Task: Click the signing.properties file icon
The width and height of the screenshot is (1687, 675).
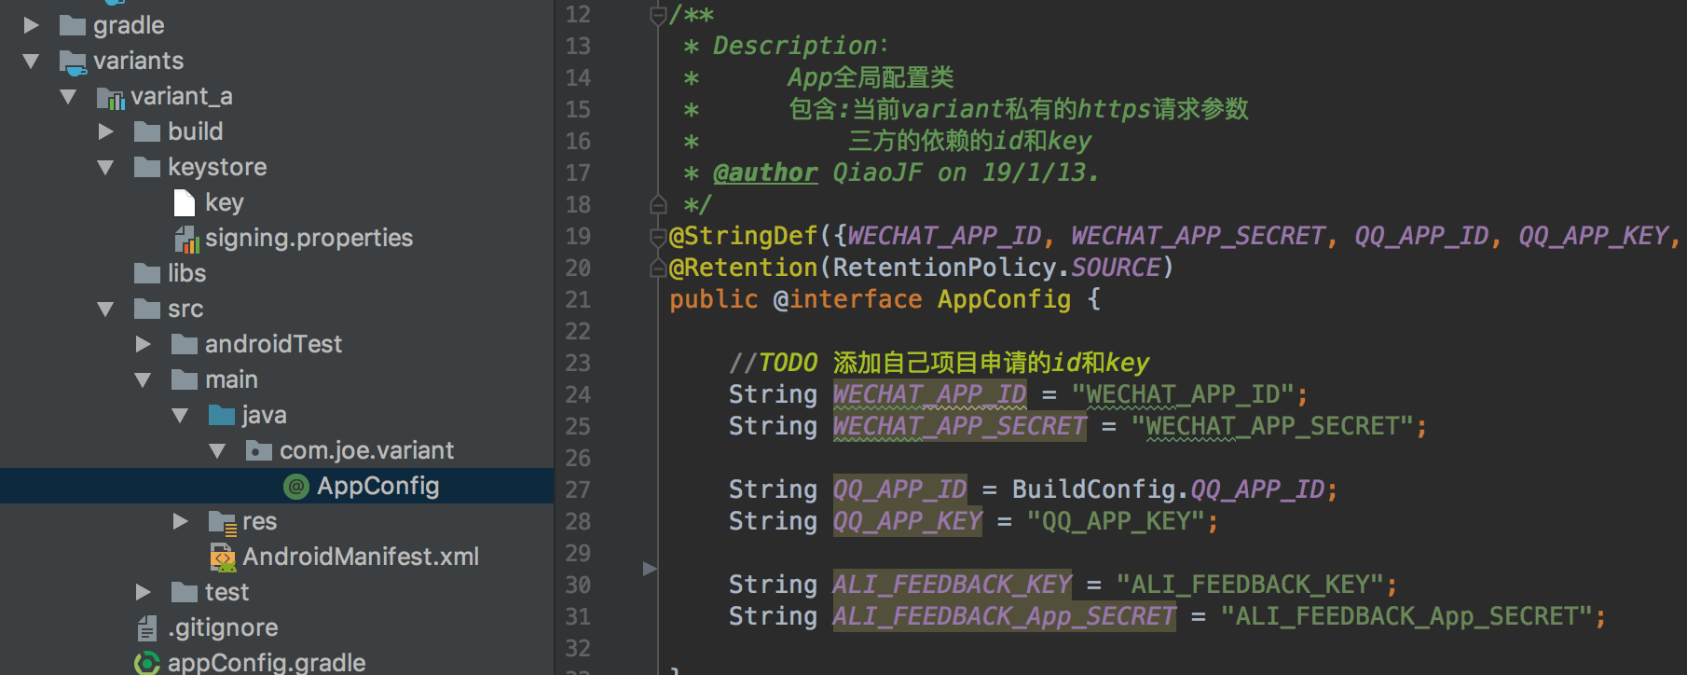Action: pyautogui.click(x=186, y=240)
